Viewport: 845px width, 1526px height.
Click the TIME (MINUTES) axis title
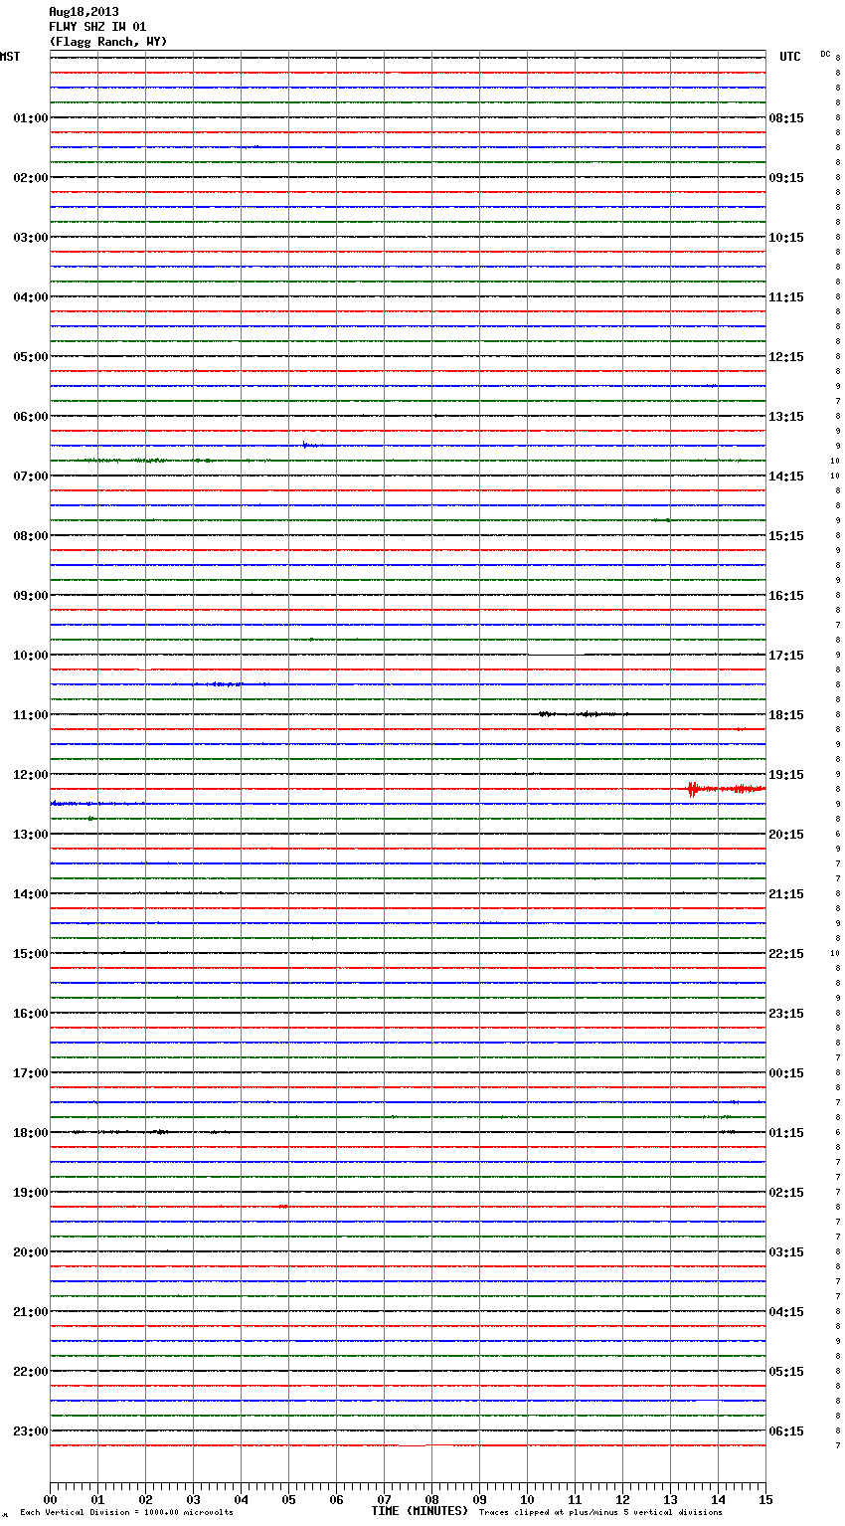[x=420, y=1511]
